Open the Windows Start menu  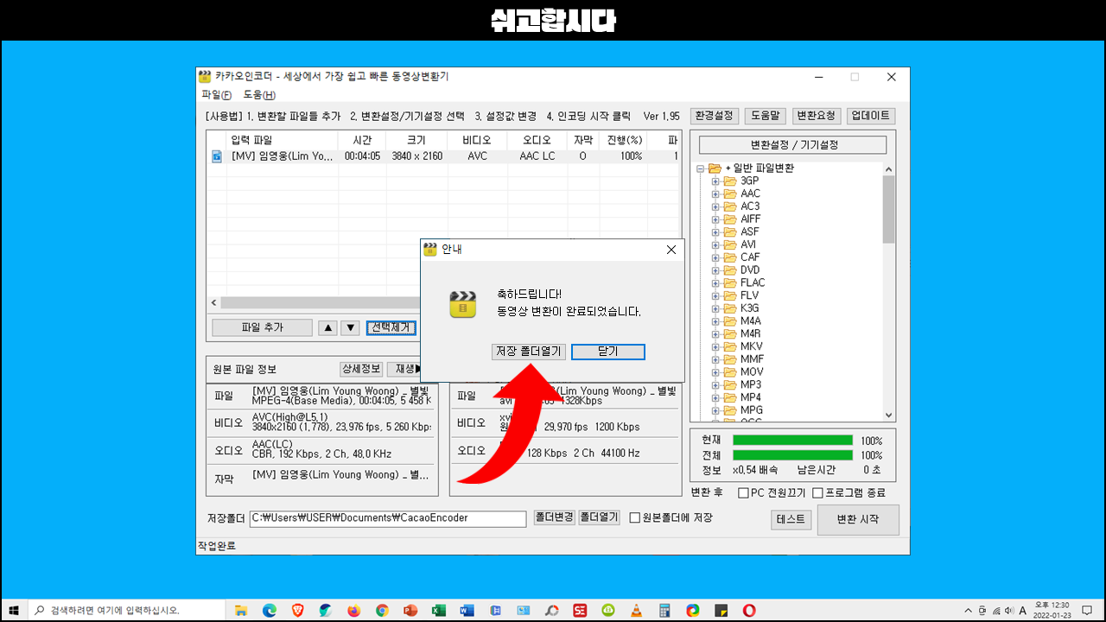pyautogui.click(x=13, y=610)
